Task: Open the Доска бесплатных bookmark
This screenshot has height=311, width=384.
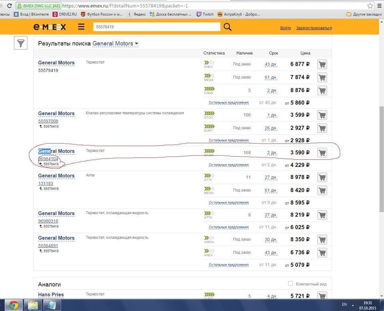Action: pyautogui.click(x=171, y=14)
